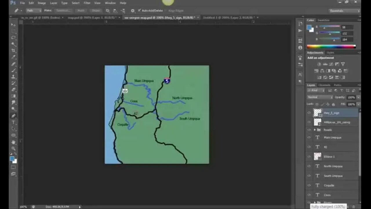Open the status bar info arrow
Image resolution: width=371 pixels, height=209 pixels.
80,207
